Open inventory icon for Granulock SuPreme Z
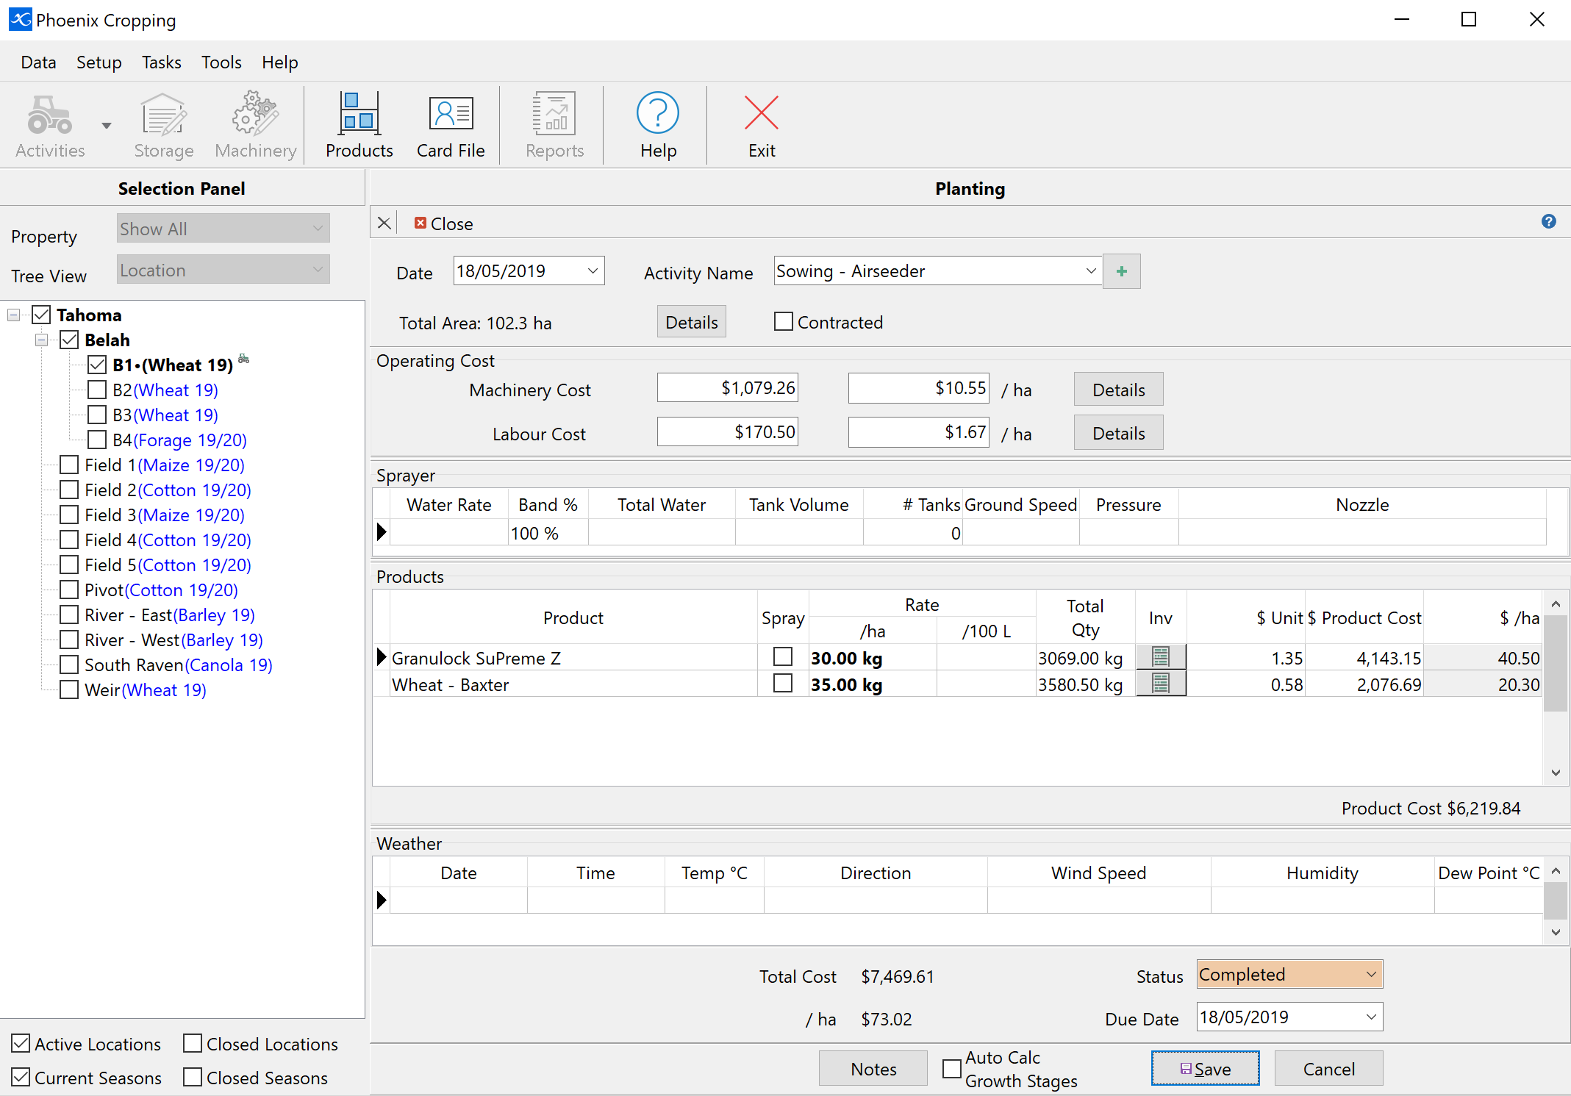 [x=1161, y=657]
